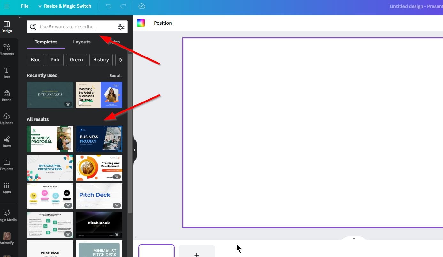Open the hamburger main menu

click(x=7, y=6)
